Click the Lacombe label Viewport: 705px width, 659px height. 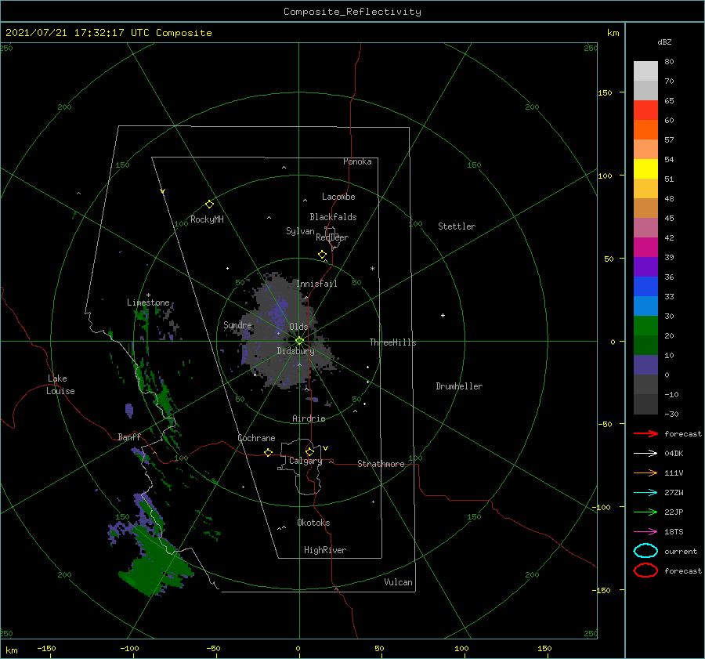(x=338, y=197)
